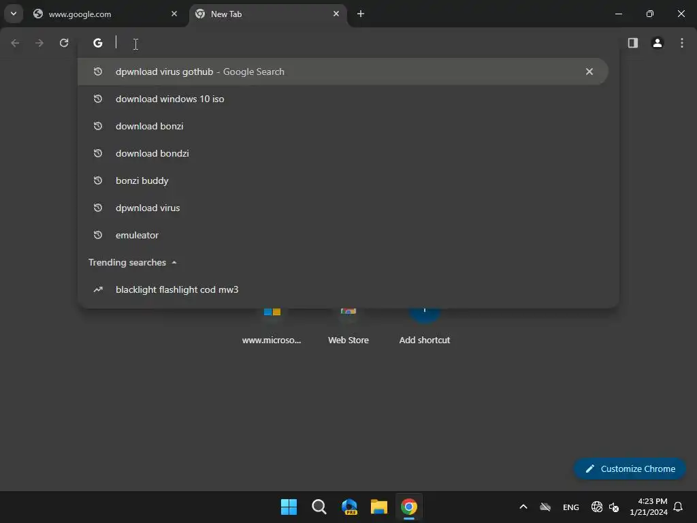Open File Explorer from taskbar

coord(378,507)
